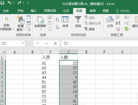Expand the Data Validation dropdown arrow

[122, 29]
